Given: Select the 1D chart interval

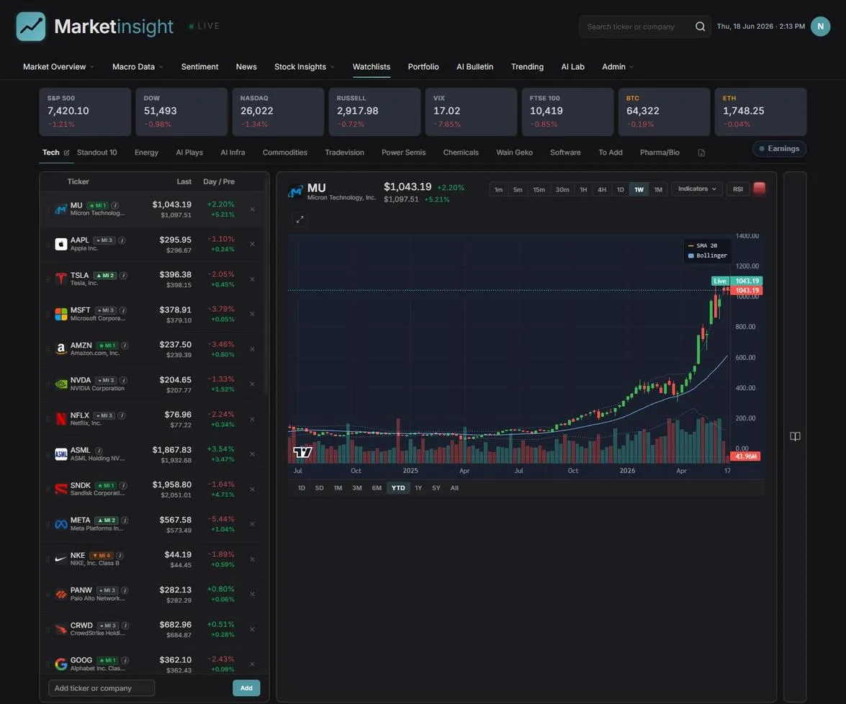Looking at the screenshot, I should click(x=621, y=190).
